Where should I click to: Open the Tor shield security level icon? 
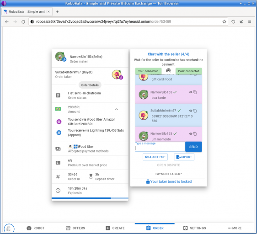pos(233,21)
